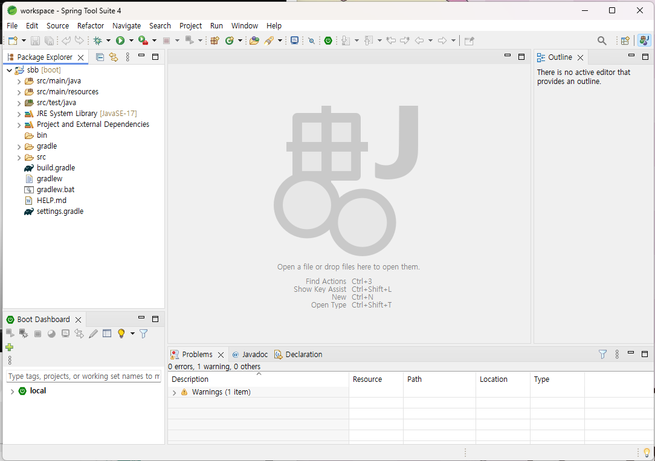Image resolution: width=655 pixels, height=461 pixels.
Task: Open the Refactor menu
Action: point(90,25)
